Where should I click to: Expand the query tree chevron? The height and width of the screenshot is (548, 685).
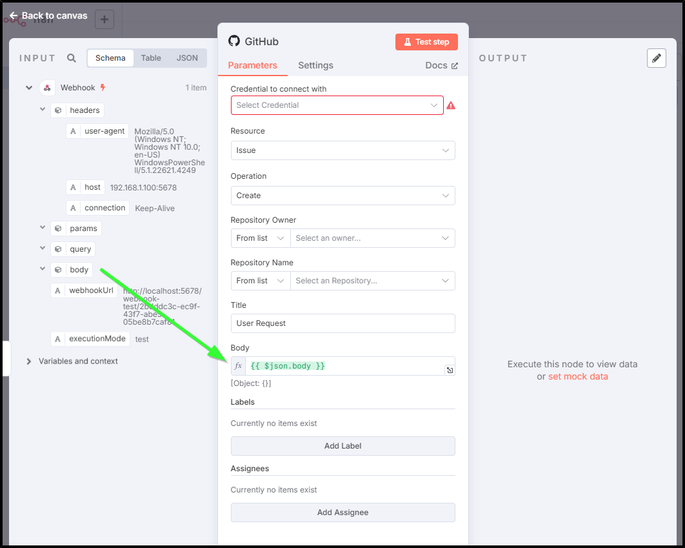coord(43,249)
